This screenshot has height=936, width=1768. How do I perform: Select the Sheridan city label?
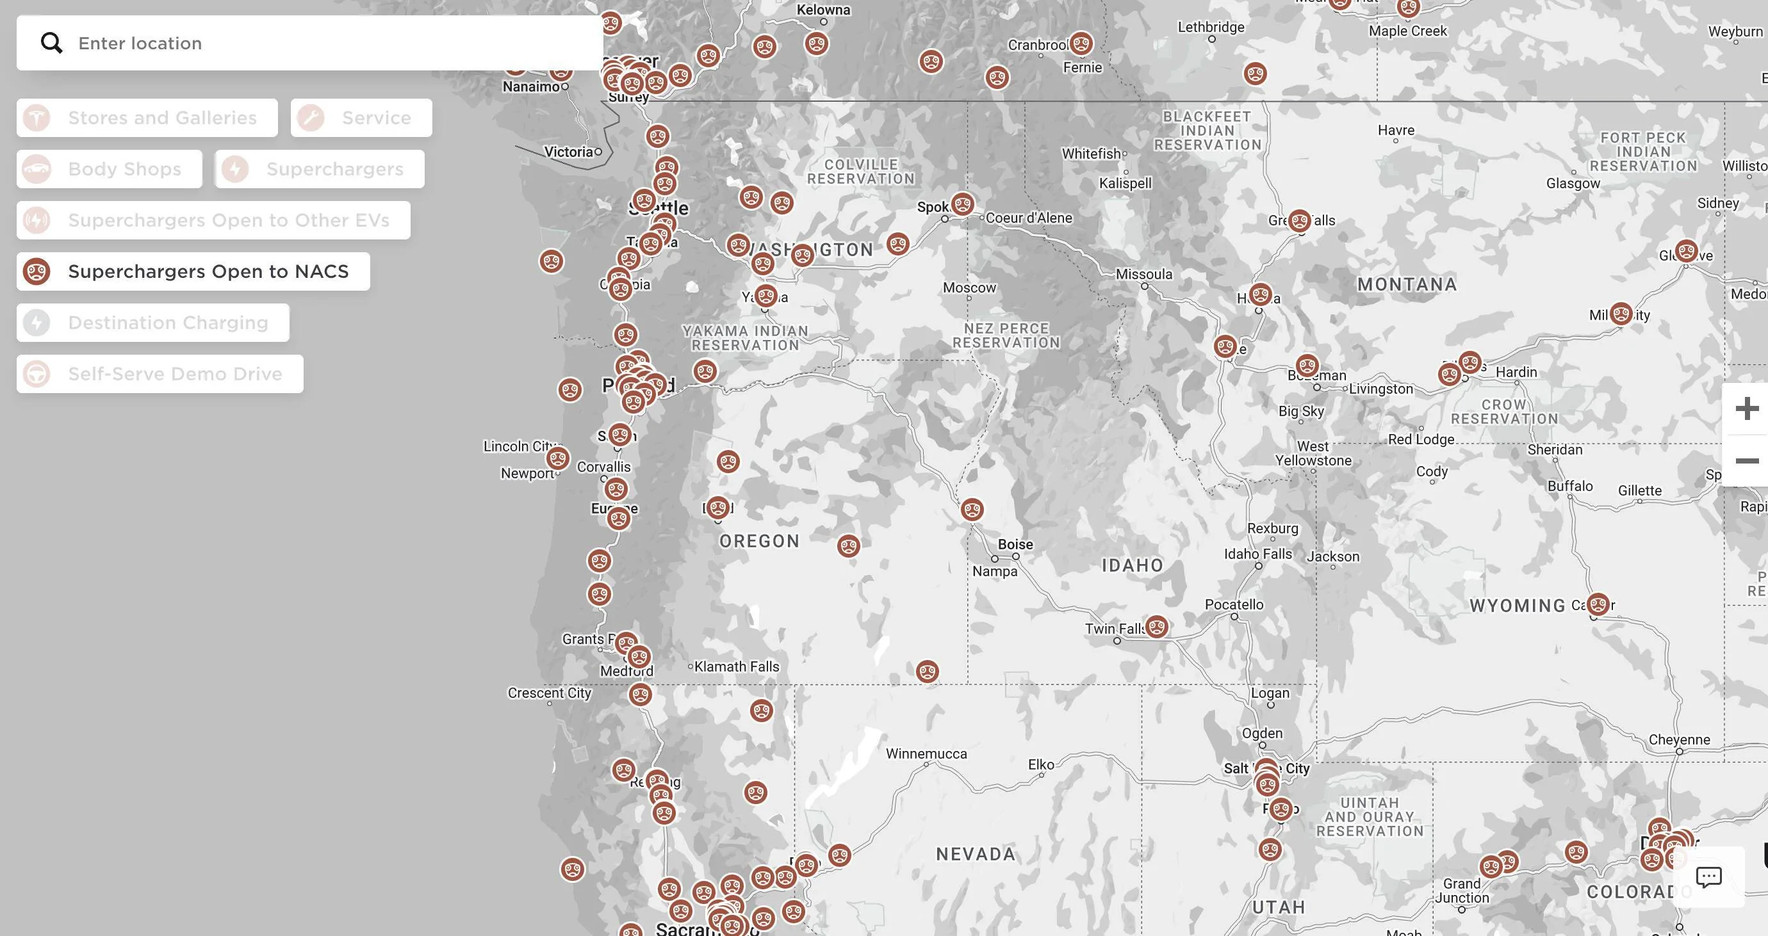pos(1555,449)
